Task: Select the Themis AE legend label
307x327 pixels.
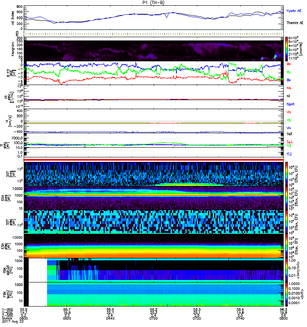Action: tap(295, 23)
